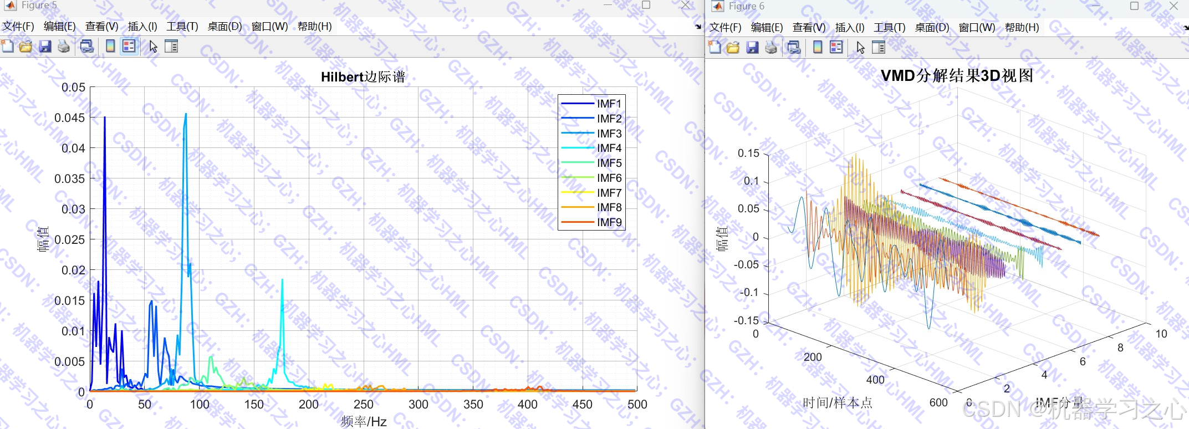The image size is (1189, 429).
Task: Open 编辑(E) menu in Figure 5
Action: click(60, 26)
